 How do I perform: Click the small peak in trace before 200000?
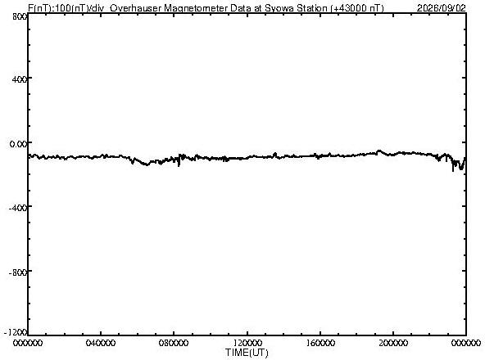pos(379,151)
